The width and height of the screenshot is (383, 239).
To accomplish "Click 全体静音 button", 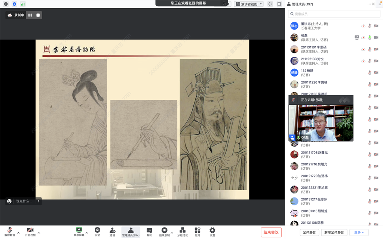I will [309, 232].
